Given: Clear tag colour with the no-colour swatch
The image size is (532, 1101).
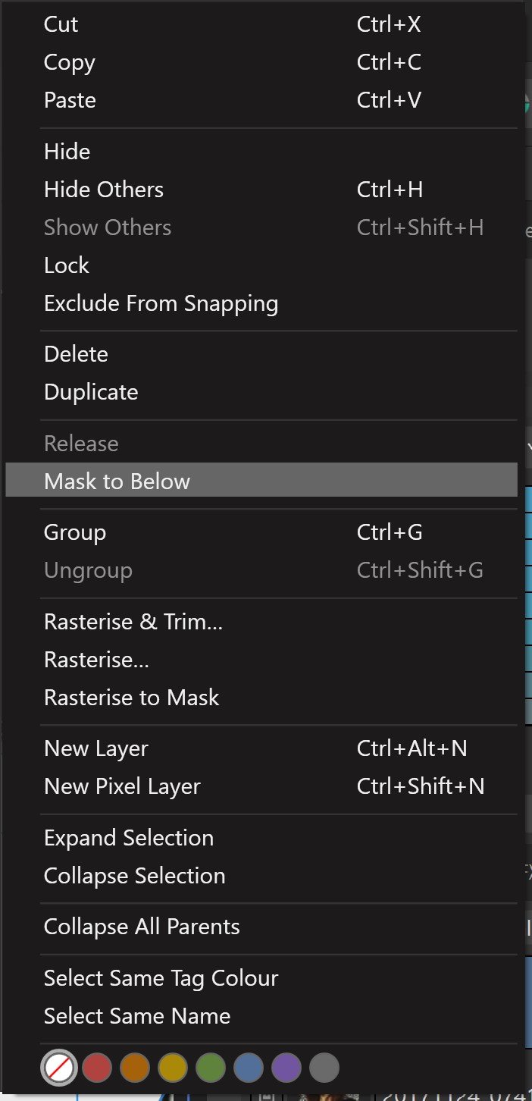Looking at the screenshot, I should coord(59,1068).
